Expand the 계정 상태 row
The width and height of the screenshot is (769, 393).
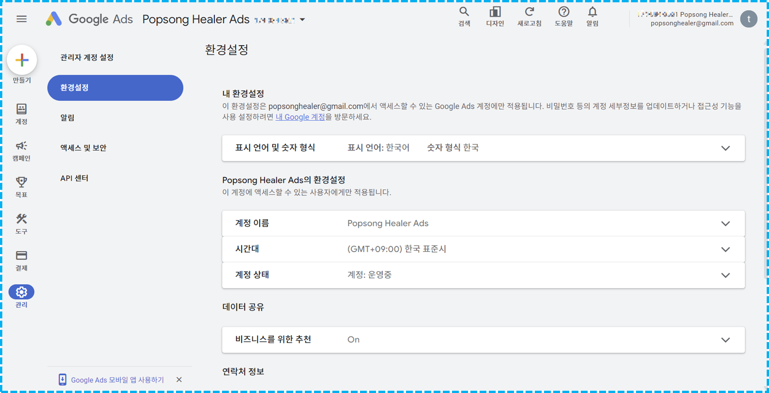click(x=483, y=275)
